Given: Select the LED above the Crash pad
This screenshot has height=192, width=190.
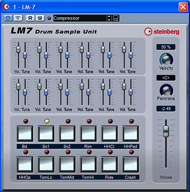Looking at the screenshot, I should coord(131,152).
